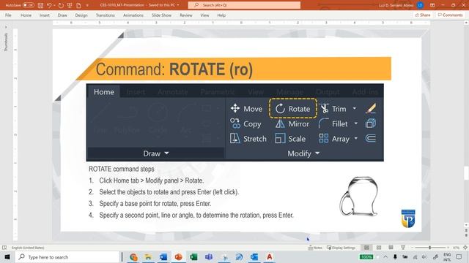Screen dimensions: 469x263
Task: Open the Slide Show ribbon tab
Action: [x=161, y=15]
